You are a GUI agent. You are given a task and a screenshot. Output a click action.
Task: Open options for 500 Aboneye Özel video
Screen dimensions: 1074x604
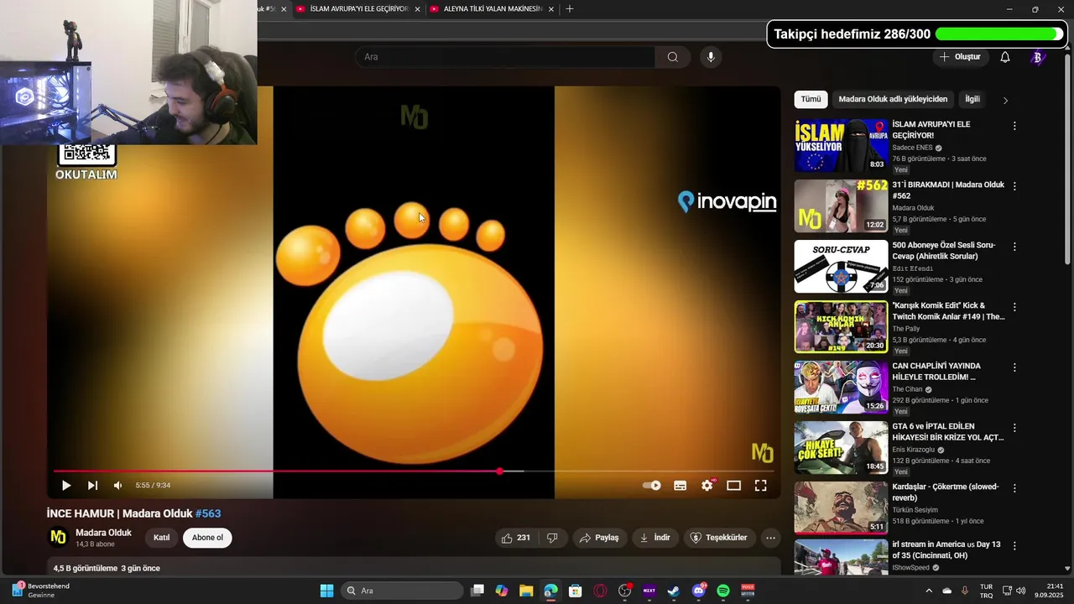click(1014, 247)
